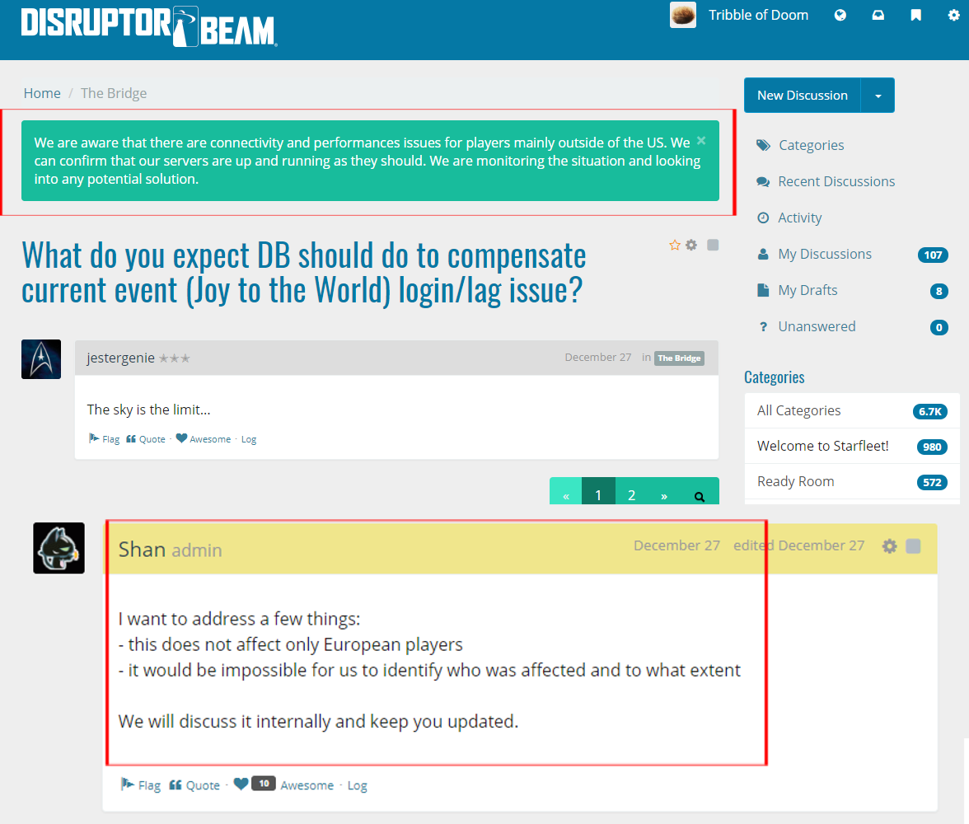The image size is (969, 824).
Task: Flag Shan's comment
Action: tap(140, 785)
